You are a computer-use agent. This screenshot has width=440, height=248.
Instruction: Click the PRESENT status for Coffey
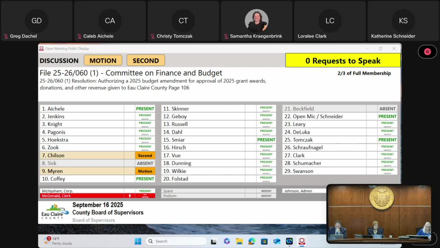(x=145, y=179)
